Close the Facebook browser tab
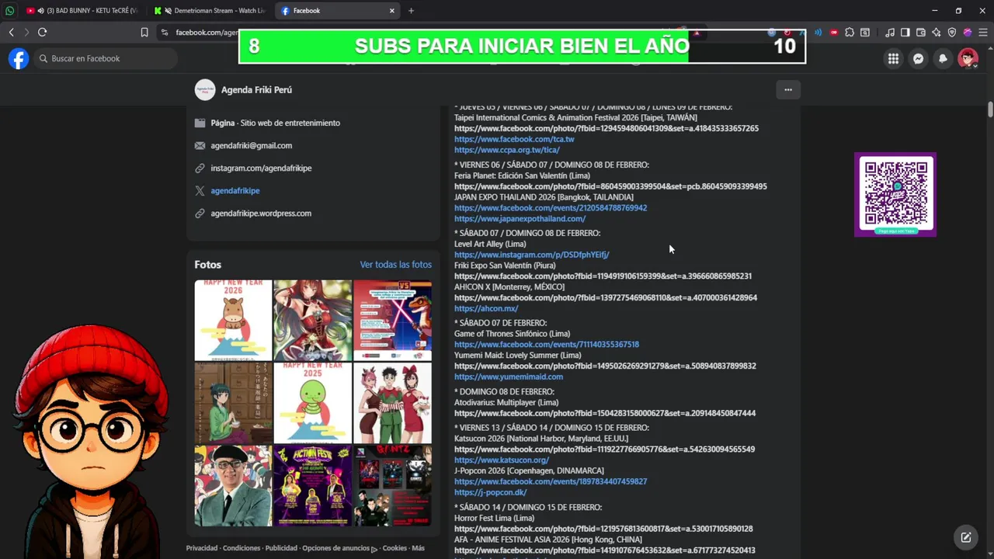The height and width of the screenshot is (559, 994). [392, 11]
